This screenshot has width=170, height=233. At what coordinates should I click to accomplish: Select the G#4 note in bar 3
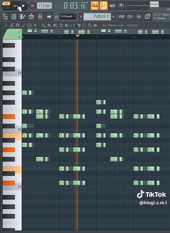click(113, 159)
